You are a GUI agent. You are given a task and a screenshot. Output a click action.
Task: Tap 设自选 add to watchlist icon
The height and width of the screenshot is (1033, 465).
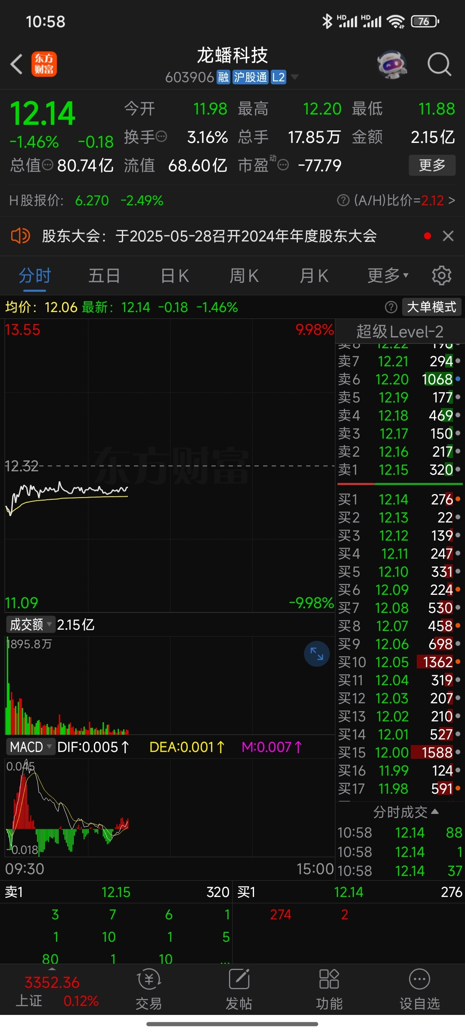[420, 989]
